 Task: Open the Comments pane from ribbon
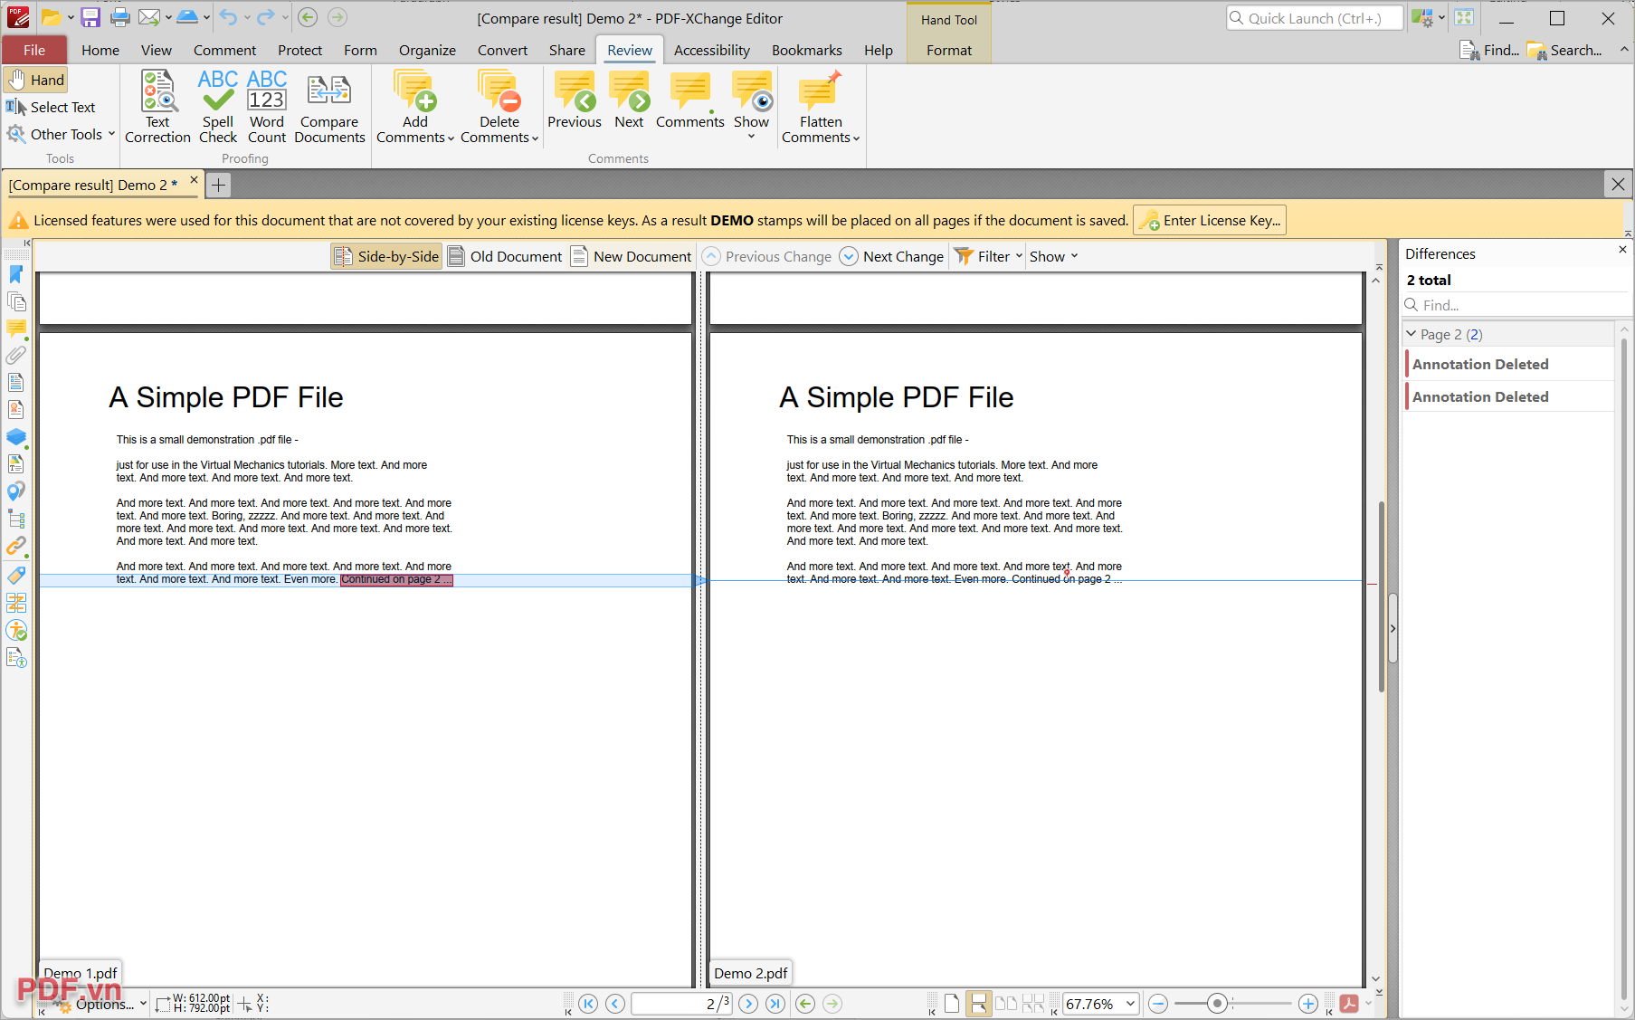pyautogui.click(x=690, y=100)
